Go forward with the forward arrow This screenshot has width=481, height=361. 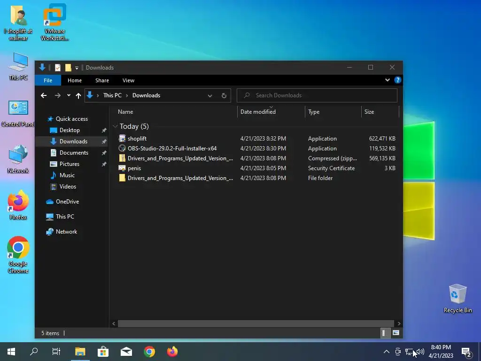coord(58,95)
